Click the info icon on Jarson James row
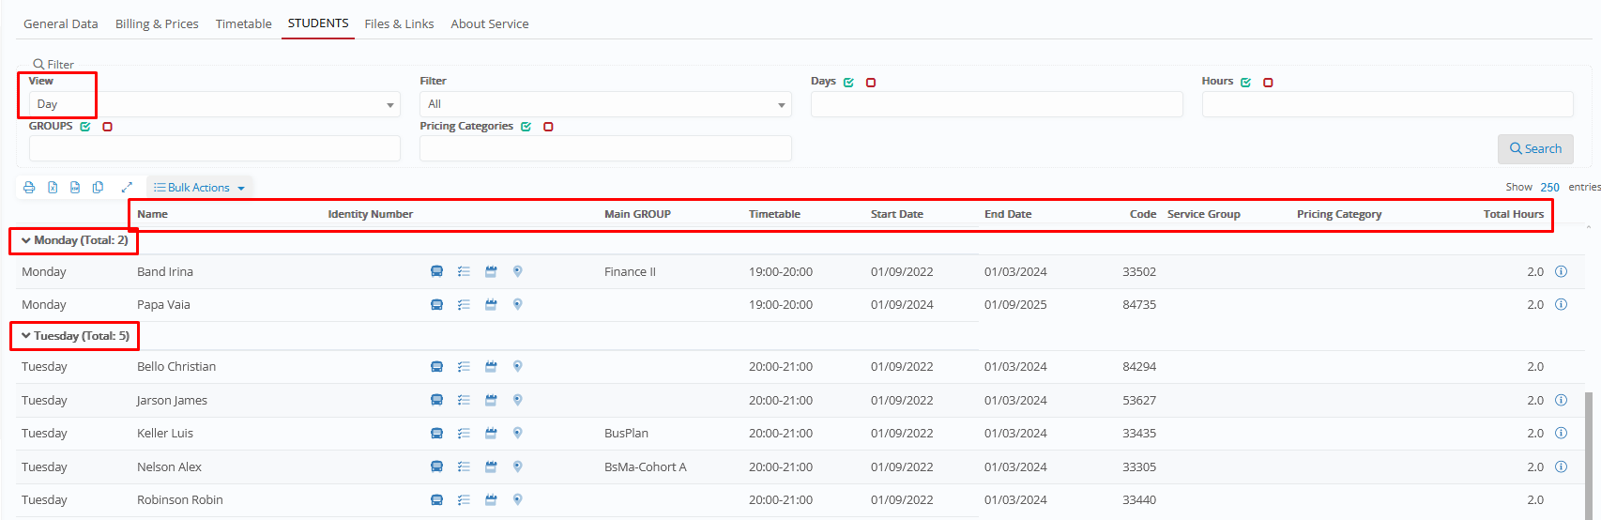Image resolution: width=1601 pixels, height=520 pixels. click(x=1561, y=401)
